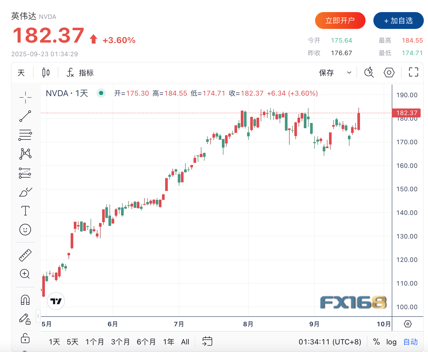Click the 今开 175.64 open value
This screenshot has width=428, height=352.
point(341,40)
